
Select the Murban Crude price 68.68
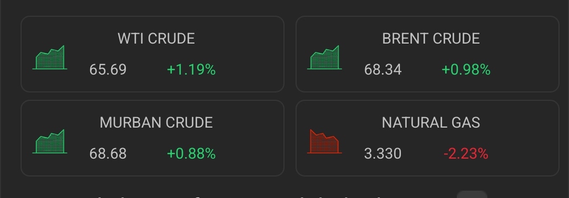tap(108, 154)
